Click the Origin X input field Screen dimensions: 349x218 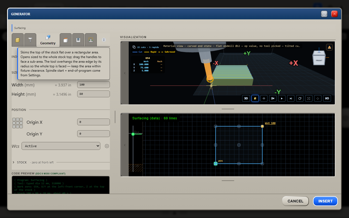coord(94,122)
